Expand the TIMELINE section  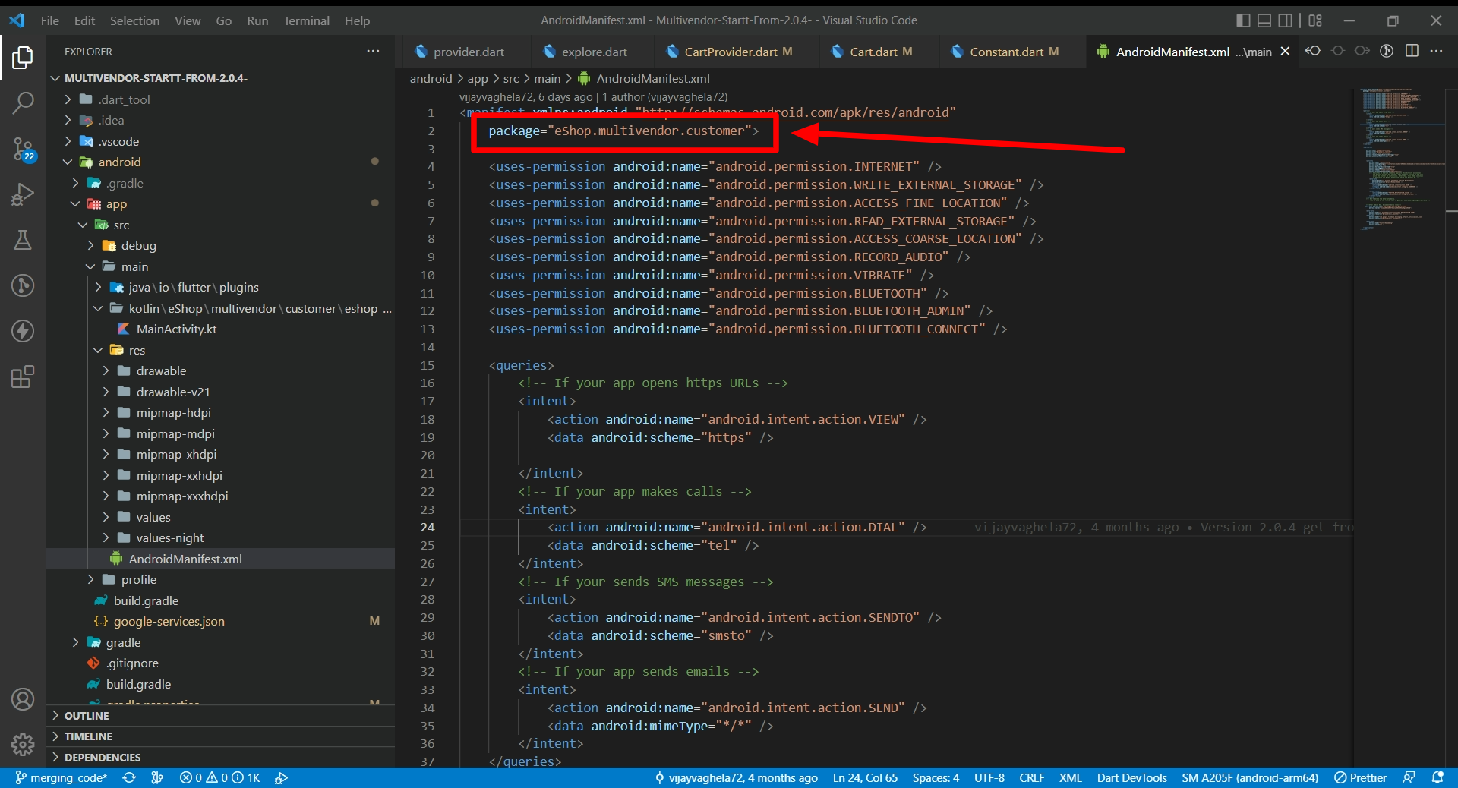coord(88,736)
